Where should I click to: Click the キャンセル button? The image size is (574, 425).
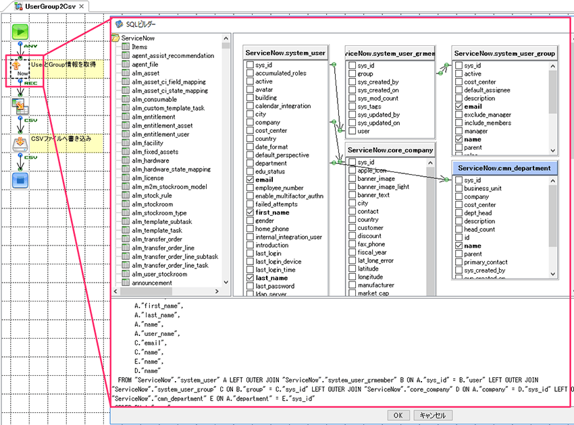(x=433, y=416)
